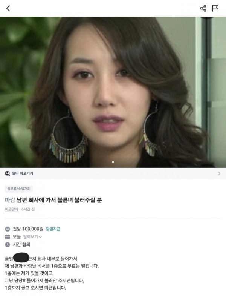Click the chevron next to 달력보기
This screenshot has height=296, width=226.
pyautogui.click(x=40, y=237)
